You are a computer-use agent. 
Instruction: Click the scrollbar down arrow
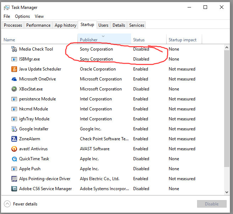227,192
